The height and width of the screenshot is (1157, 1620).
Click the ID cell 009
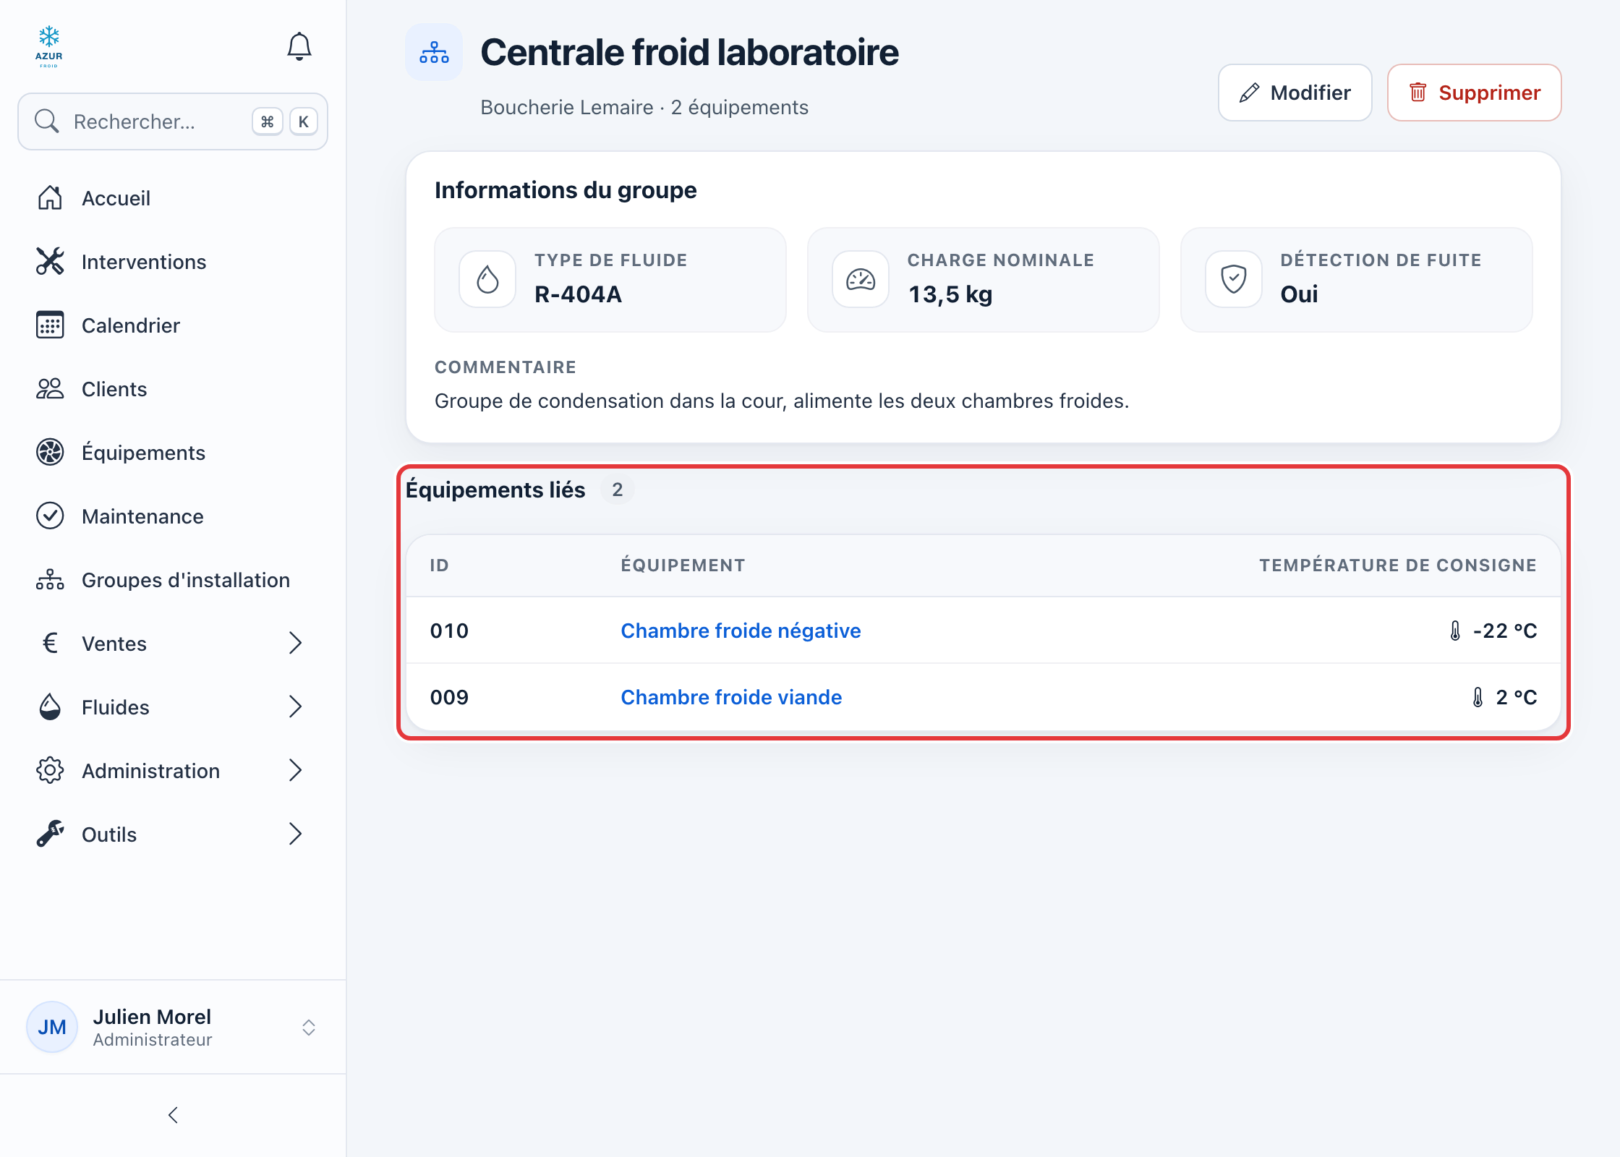[x=449, y=697]
